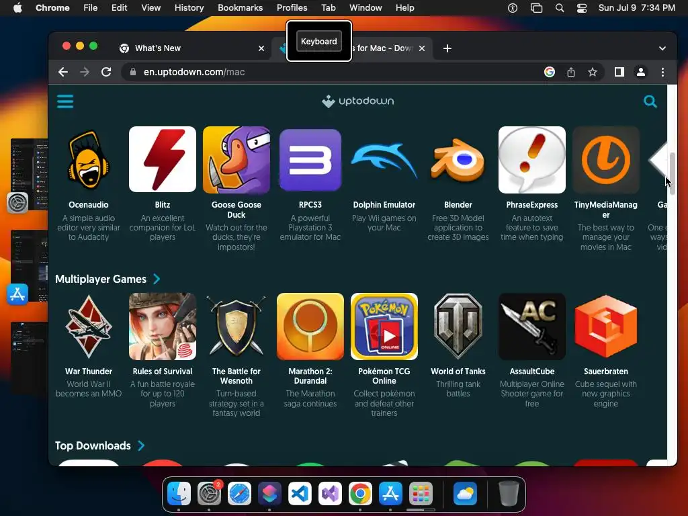Open The Battle for Wesnoth icon

coord(236,327)
